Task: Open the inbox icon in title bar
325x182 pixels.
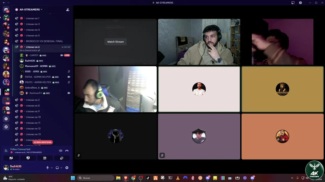Action: coord(293,3)
